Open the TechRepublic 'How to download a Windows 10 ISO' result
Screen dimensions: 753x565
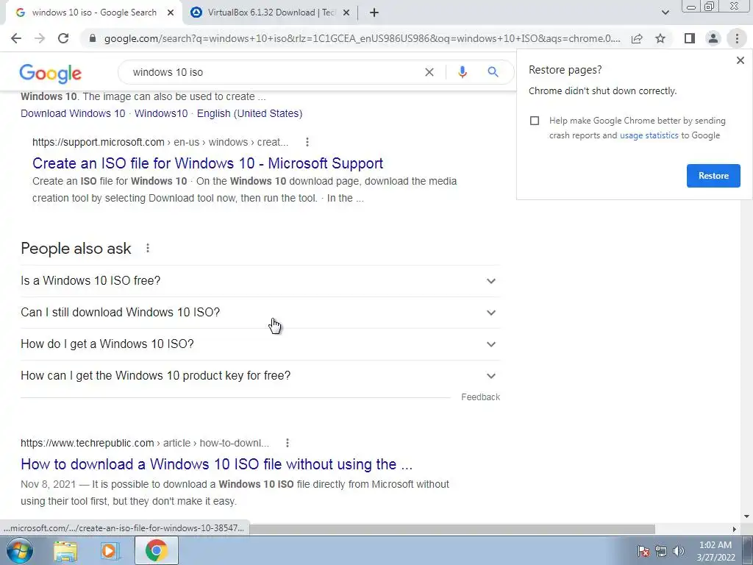(217, 464)
